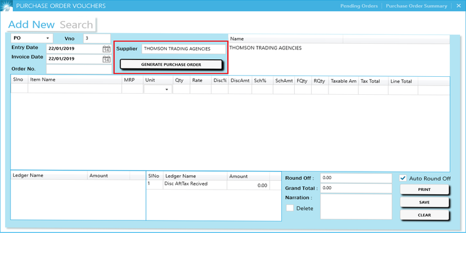Close the Purchase Order Vouchers window
The image size is (466, 253).
(x=458, y=6)
